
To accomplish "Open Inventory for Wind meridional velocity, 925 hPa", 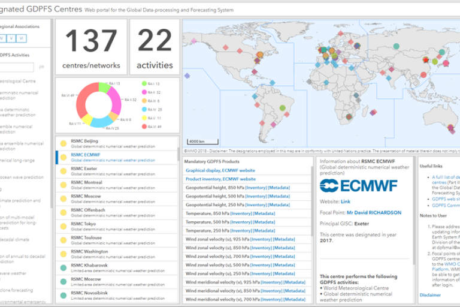I will [x=271, y=282].
